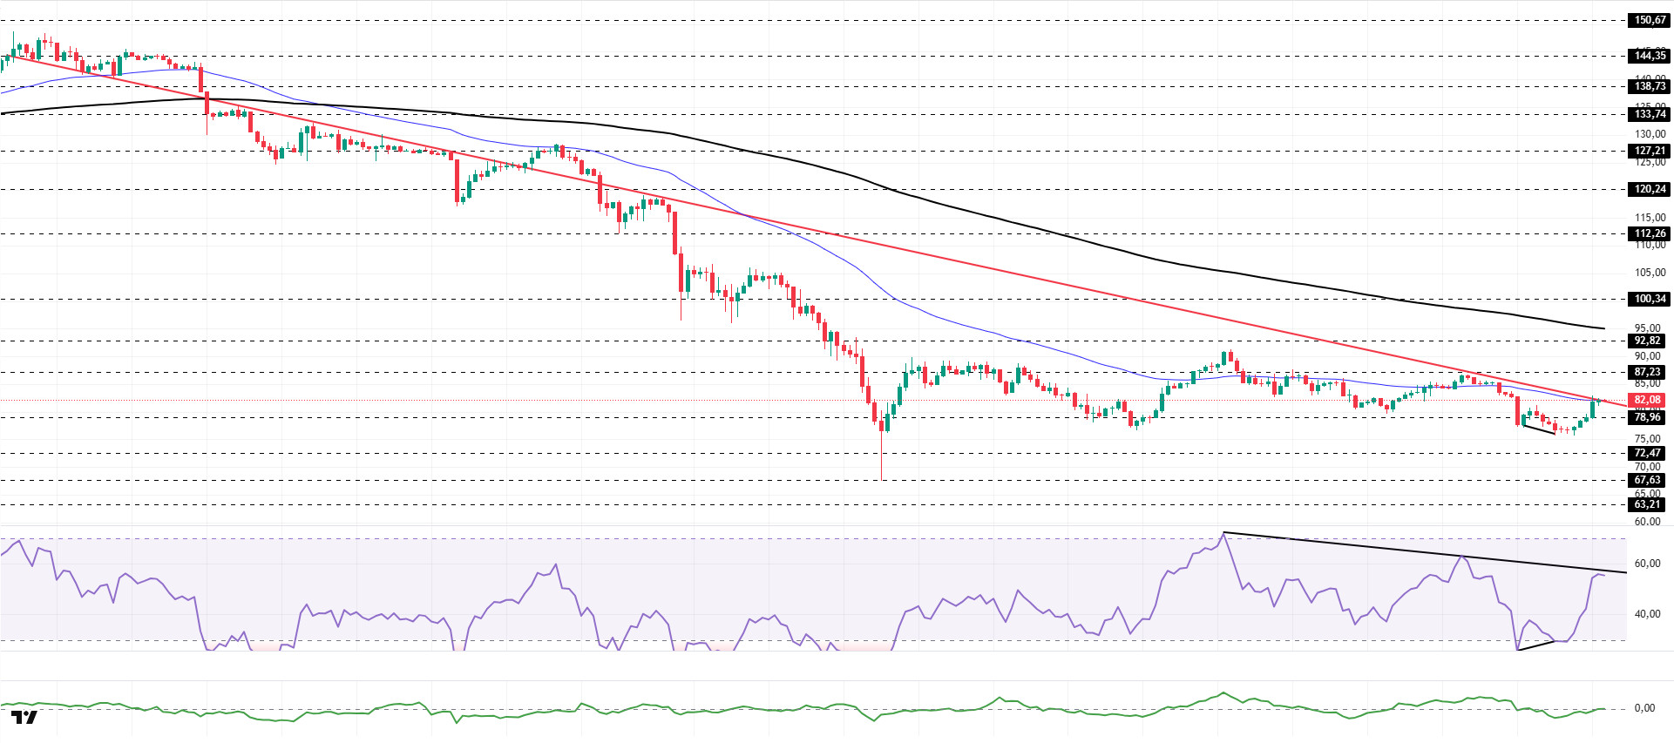Select the 78,96 support level label
1674x743 pixels.
pos(1646,417)
